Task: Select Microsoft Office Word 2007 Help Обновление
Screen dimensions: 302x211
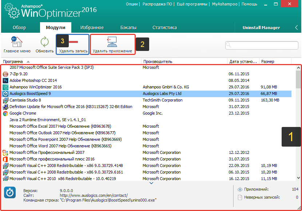Action: point(60,146)
